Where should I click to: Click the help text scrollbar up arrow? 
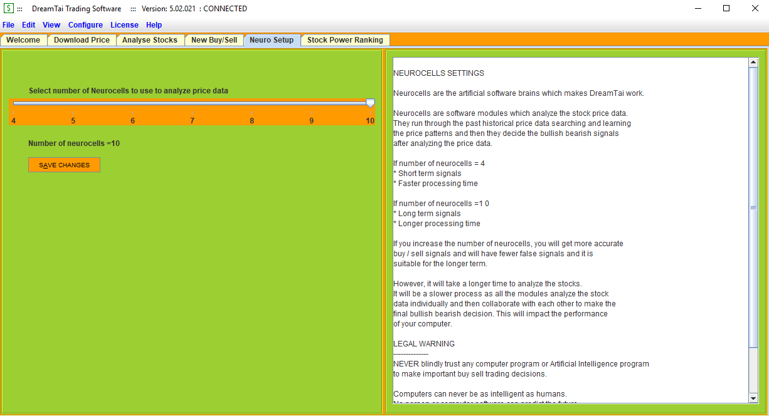click(753, 63)
